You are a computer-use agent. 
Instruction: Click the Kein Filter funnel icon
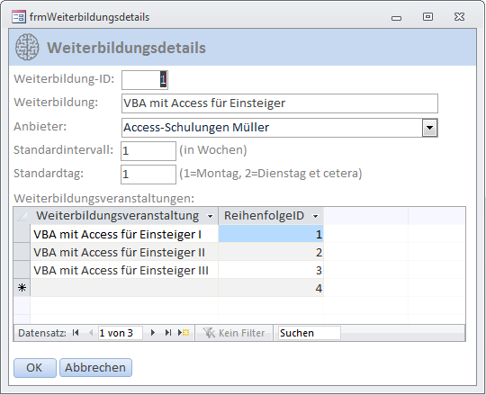209,333
